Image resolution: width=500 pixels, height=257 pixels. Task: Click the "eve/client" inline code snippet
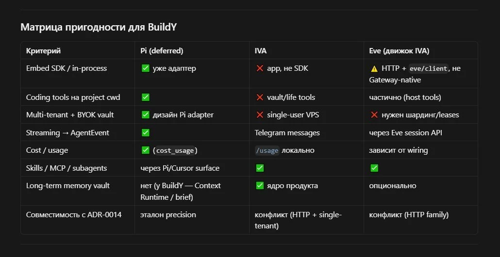pos(429,68)
